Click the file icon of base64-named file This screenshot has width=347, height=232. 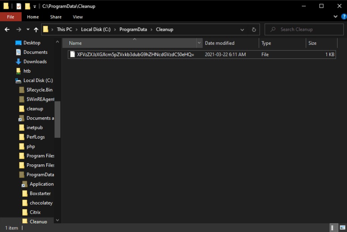[x=72, y=54]
